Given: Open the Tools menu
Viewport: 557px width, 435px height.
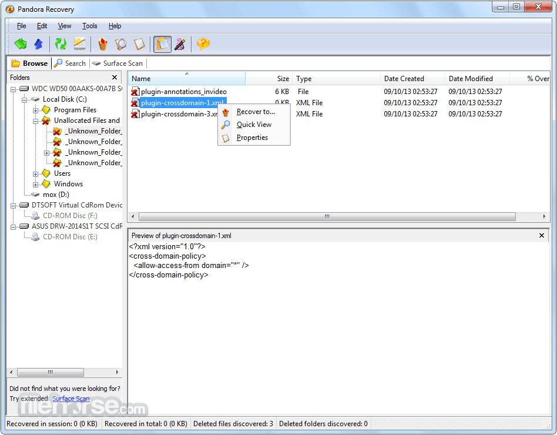Looking at the screenshot, I should [89, 26].
